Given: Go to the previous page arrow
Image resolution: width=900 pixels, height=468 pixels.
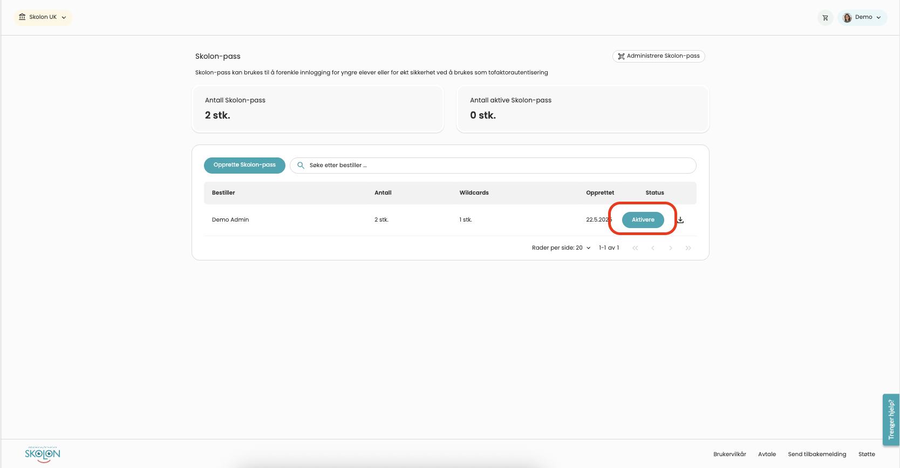Looking at the screenshot, I should pyautogui.click(x=653, y=248).
